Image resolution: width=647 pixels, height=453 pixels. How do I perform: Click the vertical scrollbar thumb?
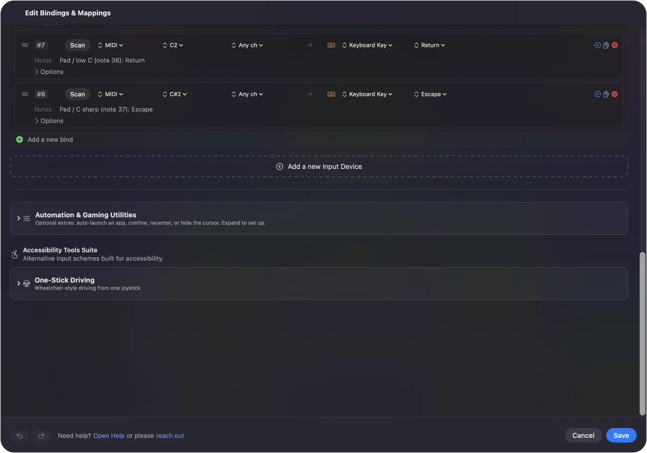[x=642, y=334]
